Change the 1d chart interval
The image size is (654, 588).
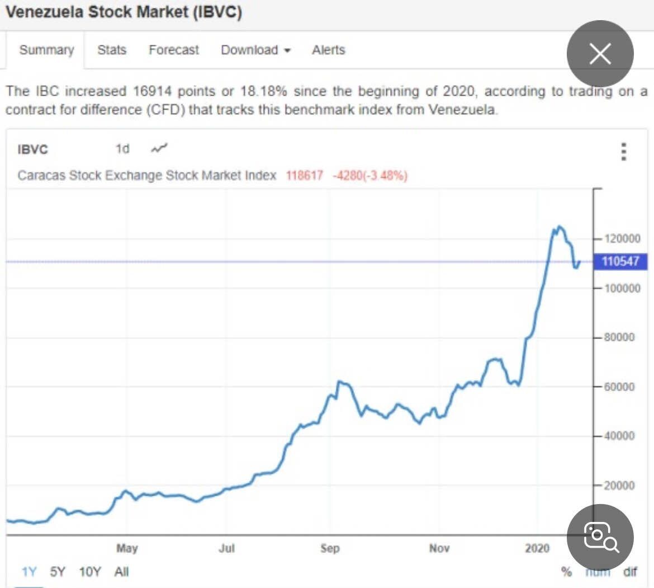click(122, 149)
